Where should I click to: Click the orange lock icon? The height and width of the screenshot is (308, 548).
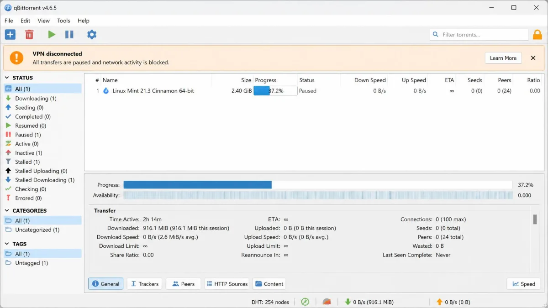coord(537,35)
